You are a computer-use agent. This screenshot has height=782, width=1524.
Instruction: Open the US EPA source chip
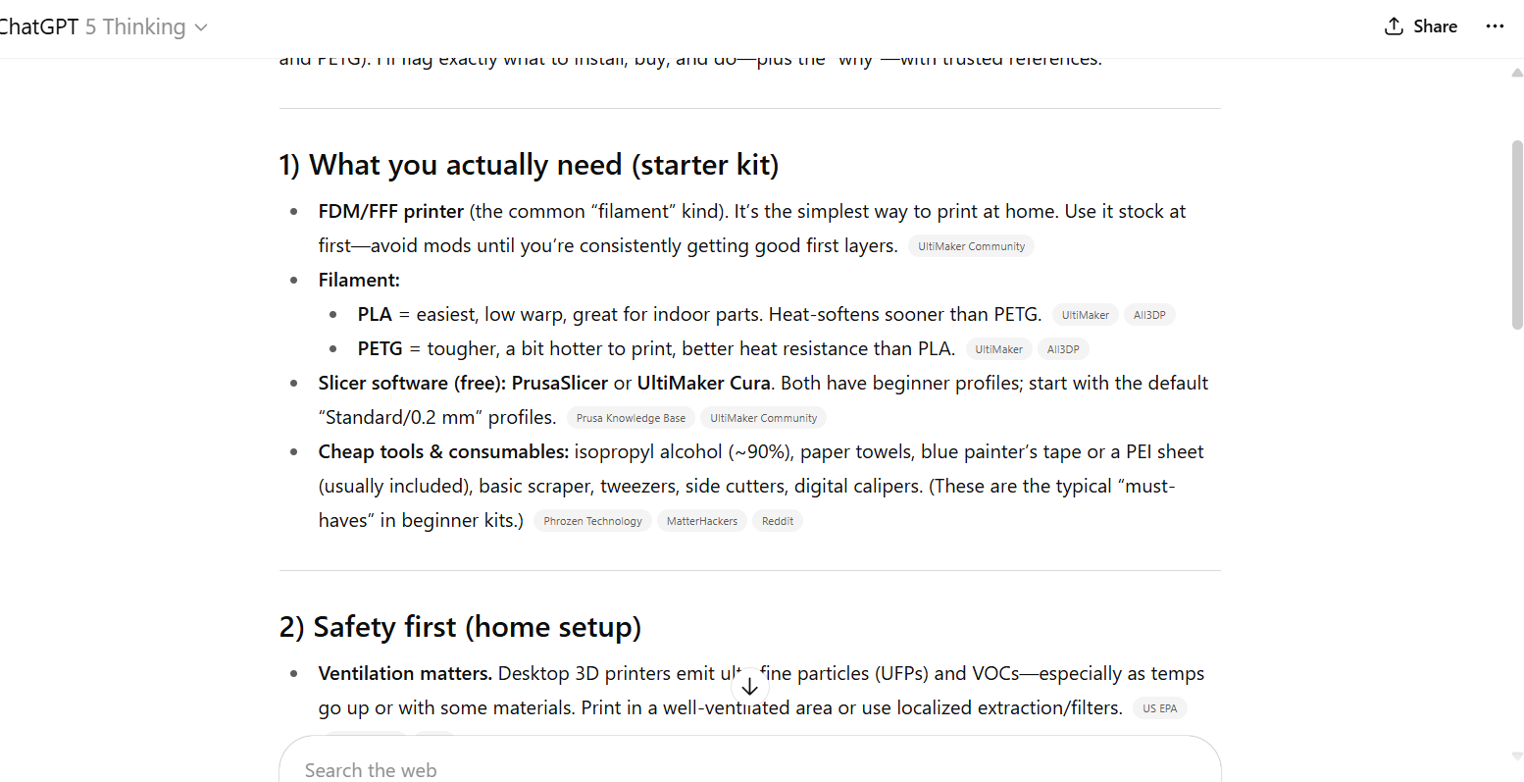[x=1160, y=708]
